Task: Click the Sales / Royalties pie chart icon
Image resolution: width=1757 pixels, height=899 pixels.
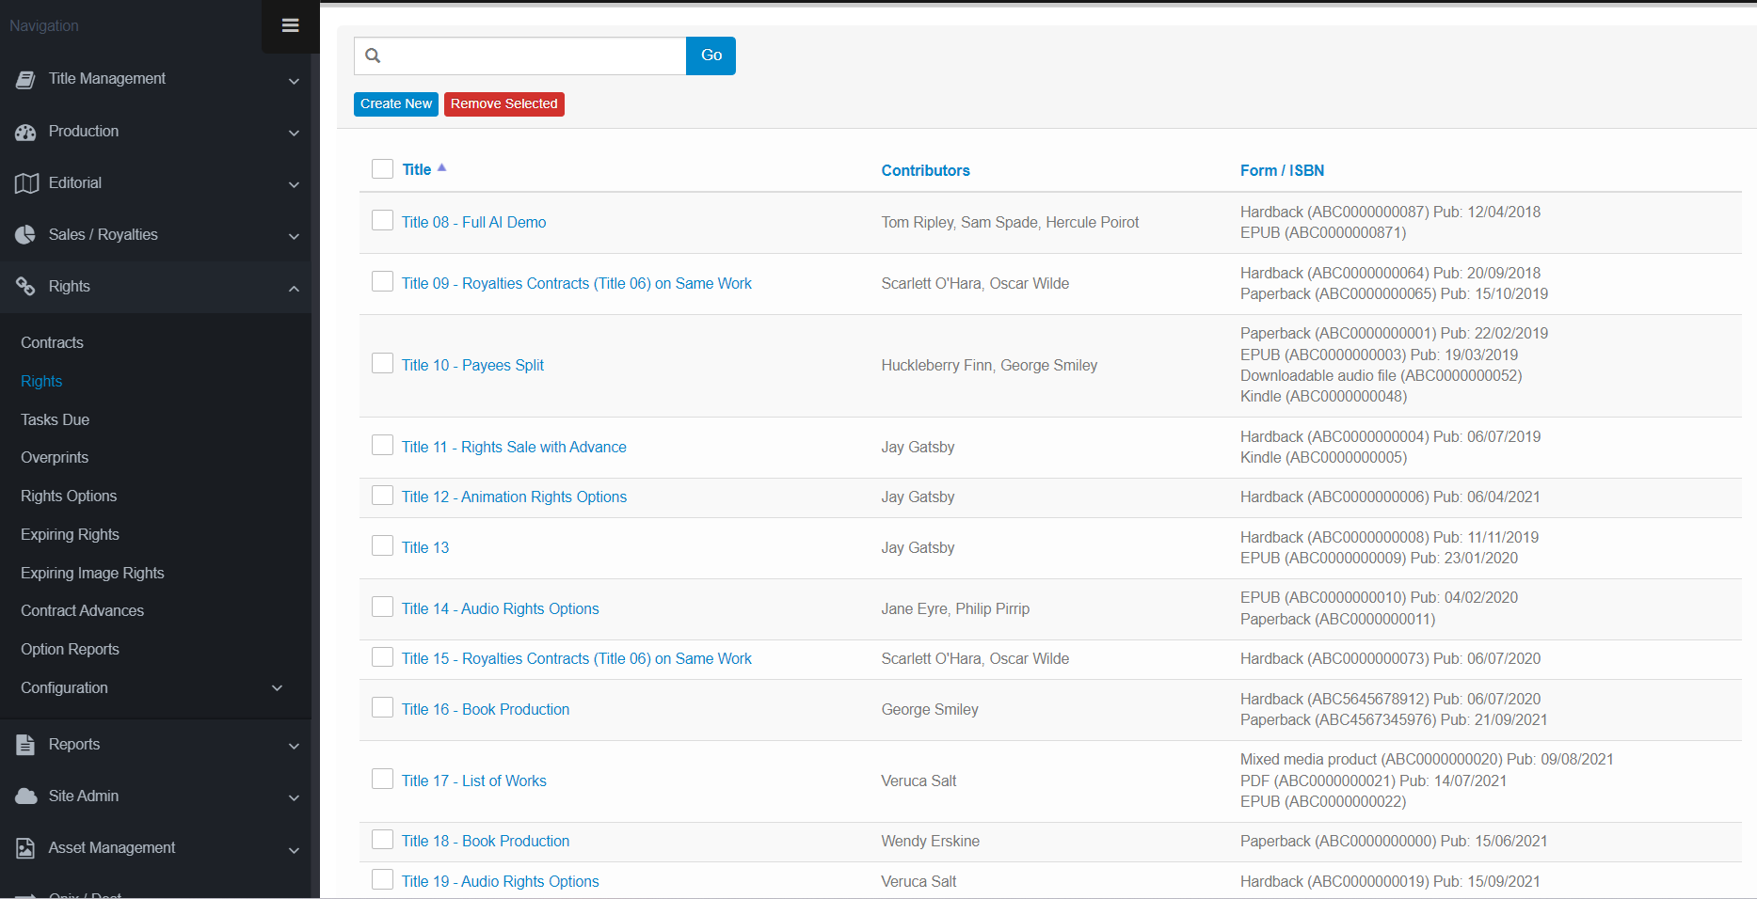Action: tap(25, 235)
